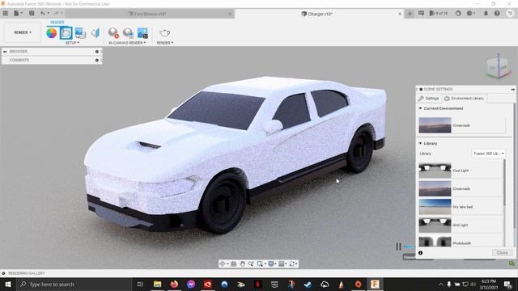Image resolution: width=518 pixels, height=291 pixels.
Task: Capture image of the canvas
Action: point(142,33)
